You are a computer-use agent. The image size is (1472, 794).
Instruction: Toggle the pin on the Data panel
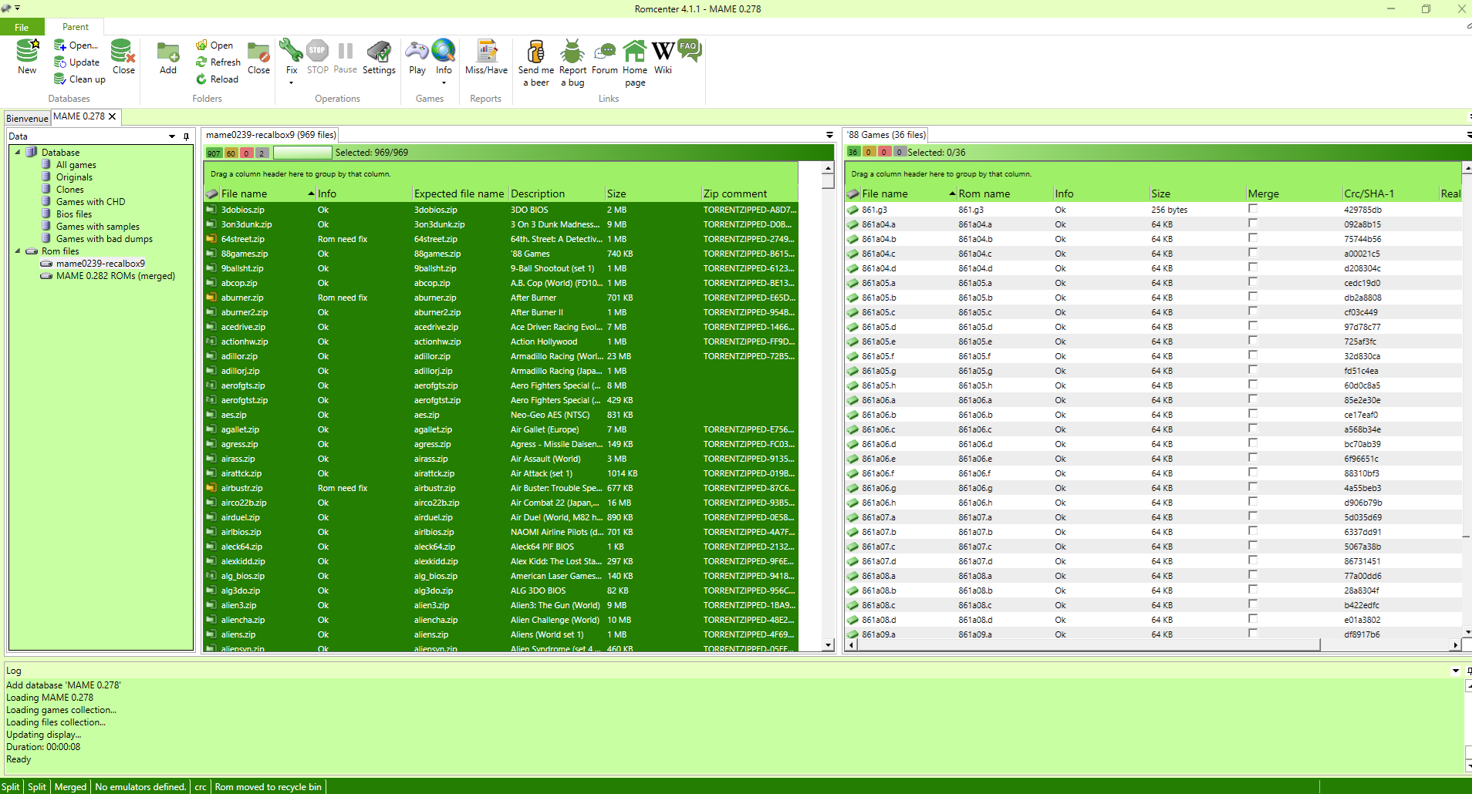pos(185,136)
